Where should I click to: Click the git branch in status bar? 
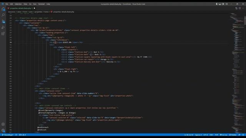tap(8, 135)
